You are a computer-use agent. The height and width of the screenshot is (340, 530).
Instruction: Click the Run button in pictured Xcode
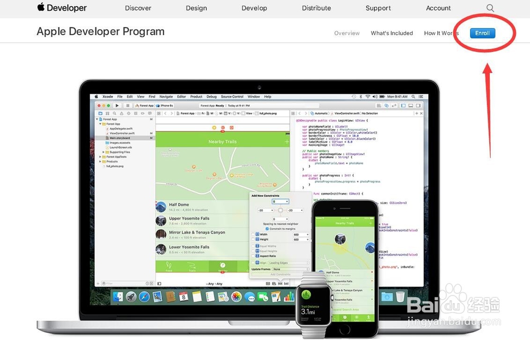click(117, 105)
